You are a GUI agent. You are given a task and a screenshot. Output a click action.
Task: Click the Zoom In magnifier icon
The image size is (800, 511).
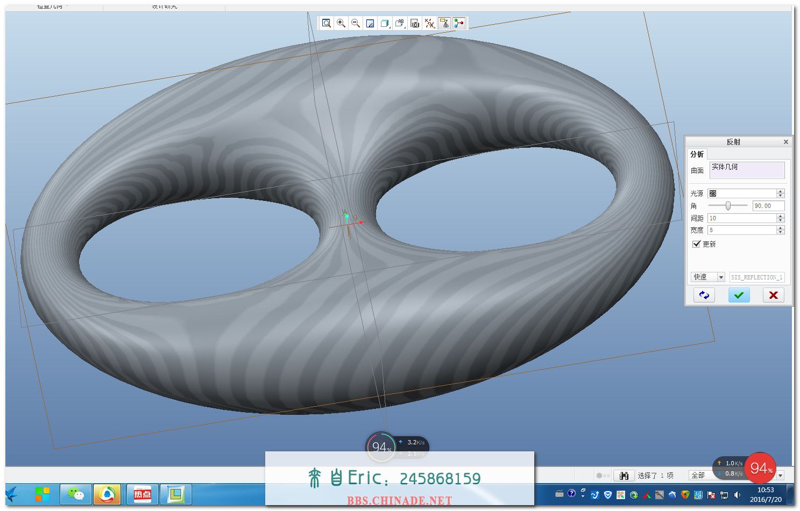pos(341,23)
